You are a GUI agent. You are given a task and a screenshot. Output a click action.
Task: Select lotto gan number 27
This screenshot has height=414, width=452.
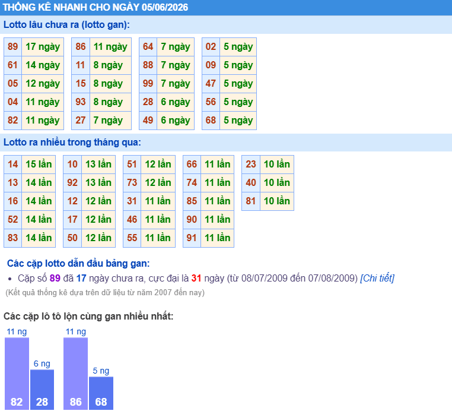(81, 121)
